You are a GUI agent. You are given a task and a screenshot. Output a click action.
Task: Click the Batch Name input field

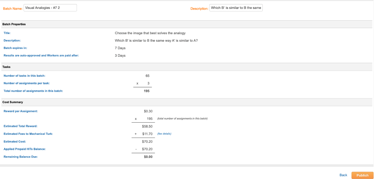(50, 8)
